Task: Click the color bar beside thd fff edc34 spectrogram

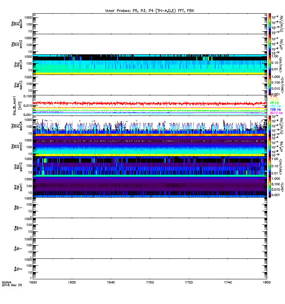Action: [x=269, y=126]
